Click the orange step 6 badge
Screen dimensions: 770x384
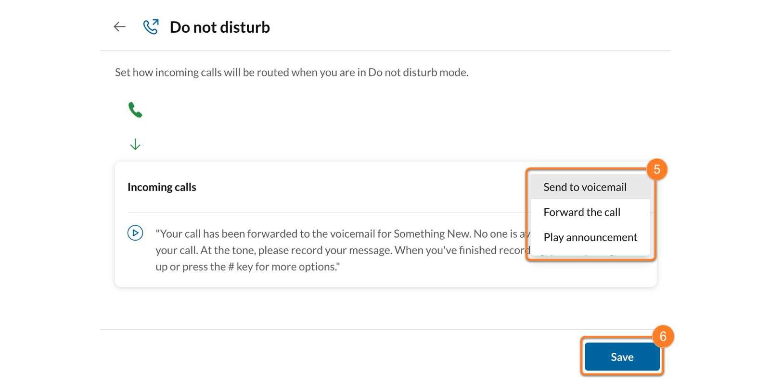pyautogui.click(x=663, y=336)
